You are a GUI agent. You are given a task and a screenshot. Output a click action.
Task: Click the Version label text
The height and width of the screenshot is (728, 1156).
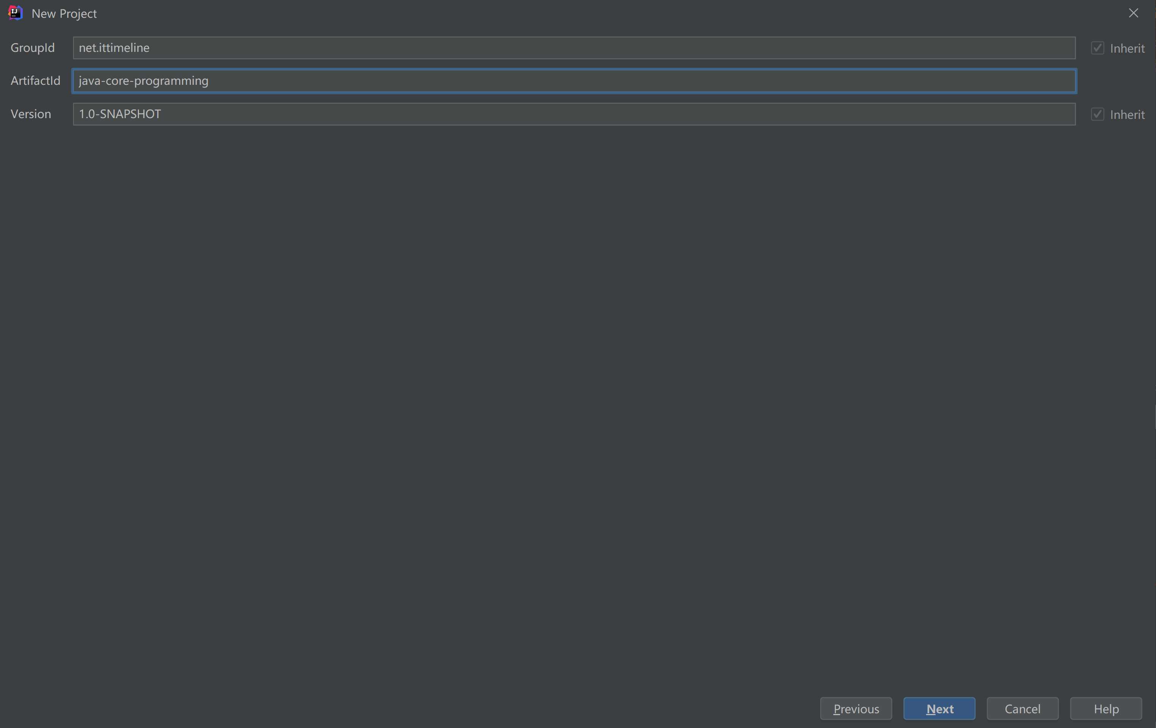pyautogui.click(x=31, y=114)
